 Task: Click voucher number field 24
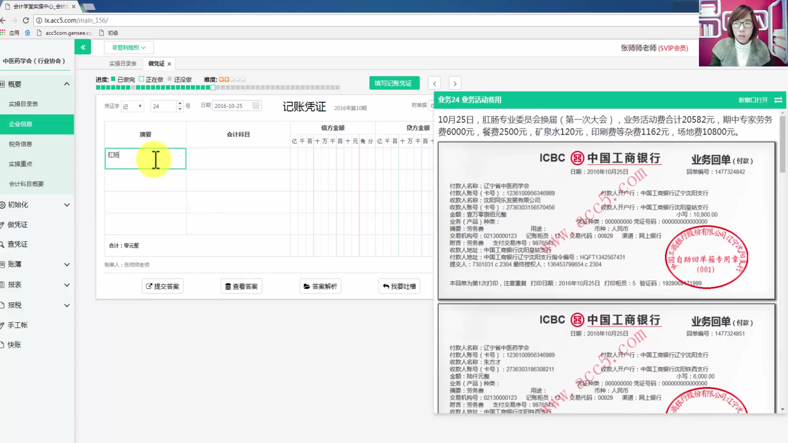[x=164, y=106]
